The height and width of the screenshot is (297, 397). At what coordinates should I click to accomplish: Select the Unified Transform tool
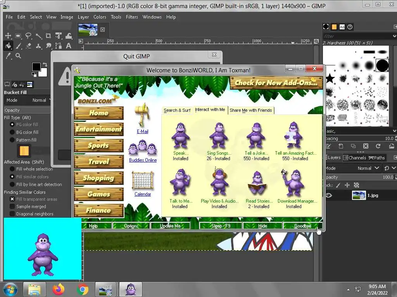(x=59, y=36)
